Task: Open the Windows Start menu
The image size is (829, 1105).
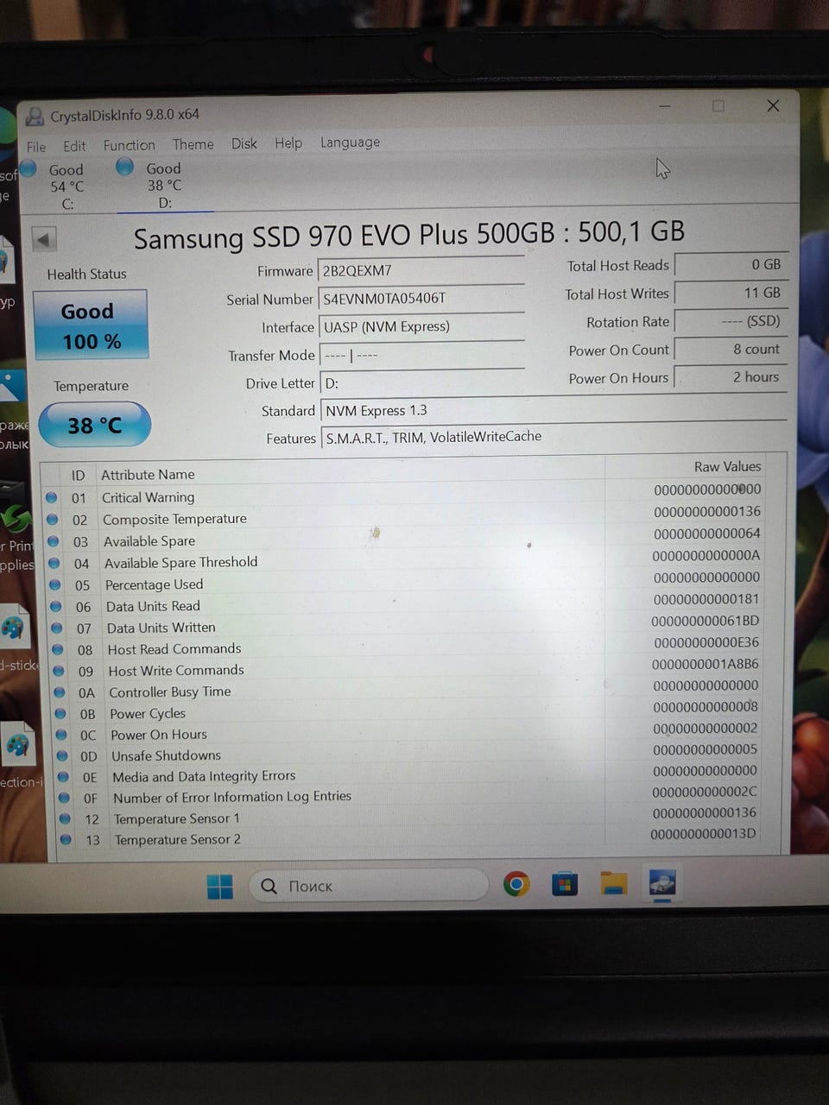Action: point(220,887)
